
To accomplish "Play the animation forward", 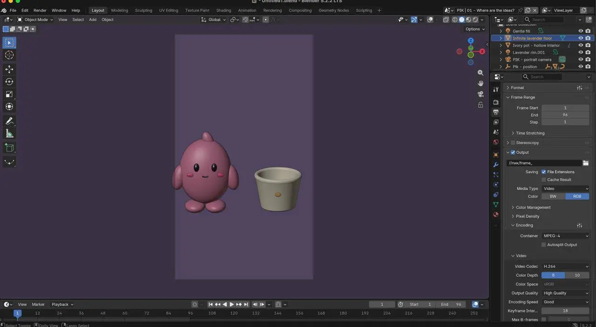I will (x=232, y=305).
